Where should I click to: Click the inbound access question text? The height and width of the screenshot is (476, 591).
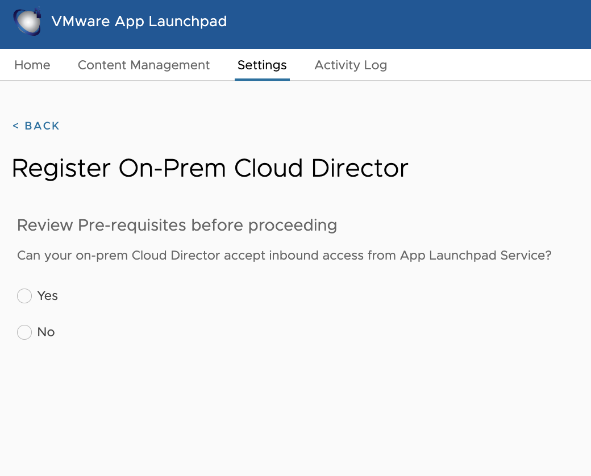[x=284, y=256]
